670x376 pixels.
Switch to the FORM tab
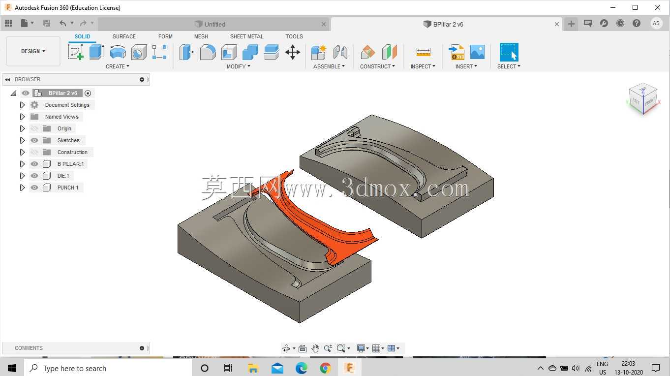tap(165, 36)
